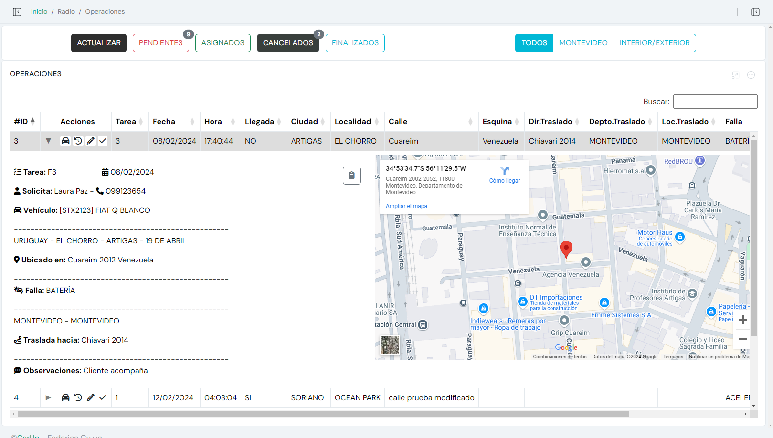
Task: Sort table by Esquina column
Action: click(x=501, y=122)
